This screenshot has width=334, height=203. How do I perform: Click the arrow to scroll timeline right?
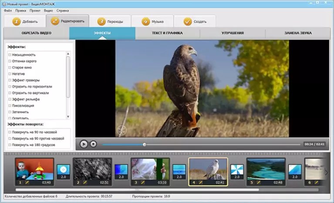click(326, 173)
